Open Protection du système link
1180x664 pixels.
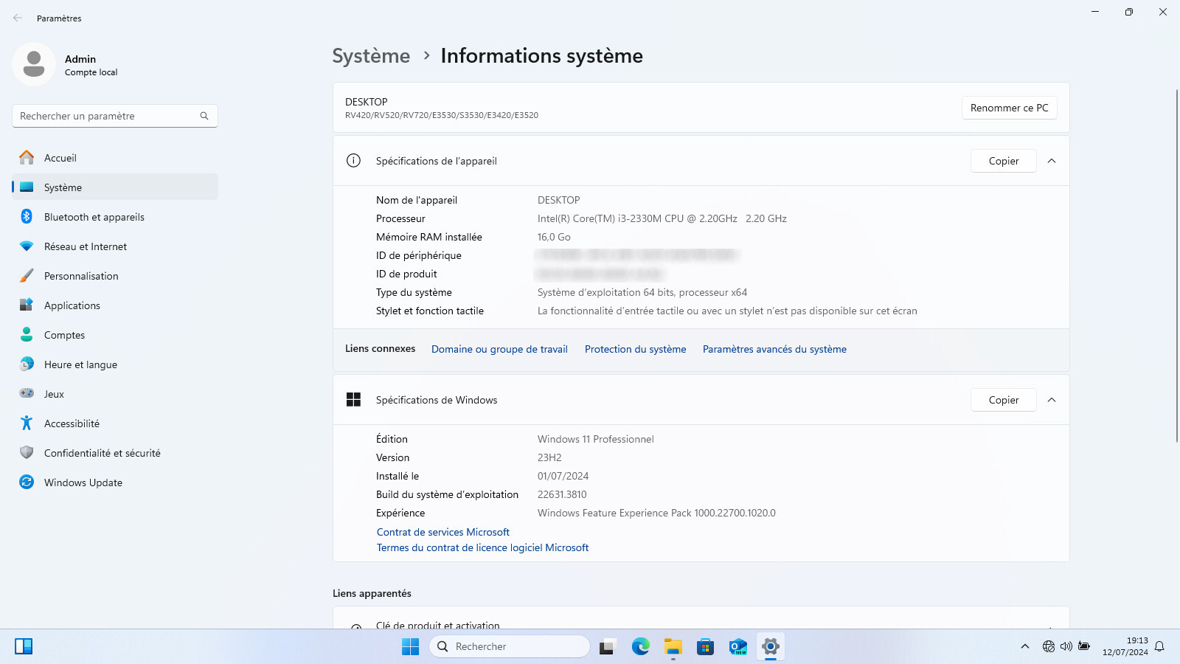click(635, 349)
